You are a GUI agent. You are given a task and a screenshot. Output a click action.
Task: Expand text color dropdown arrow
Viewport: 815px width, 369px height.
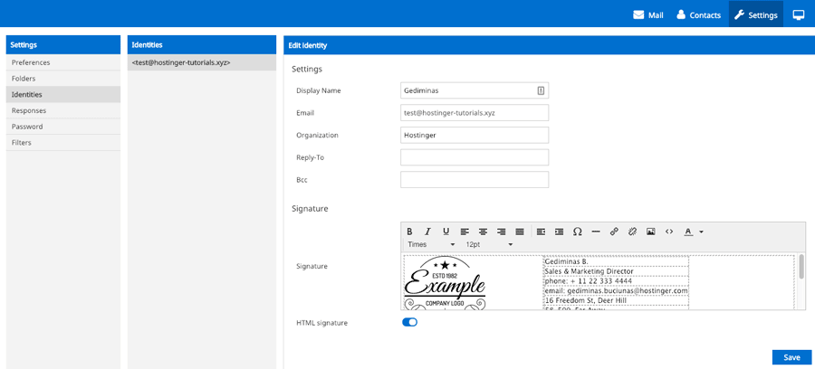[x=701, y=232]
